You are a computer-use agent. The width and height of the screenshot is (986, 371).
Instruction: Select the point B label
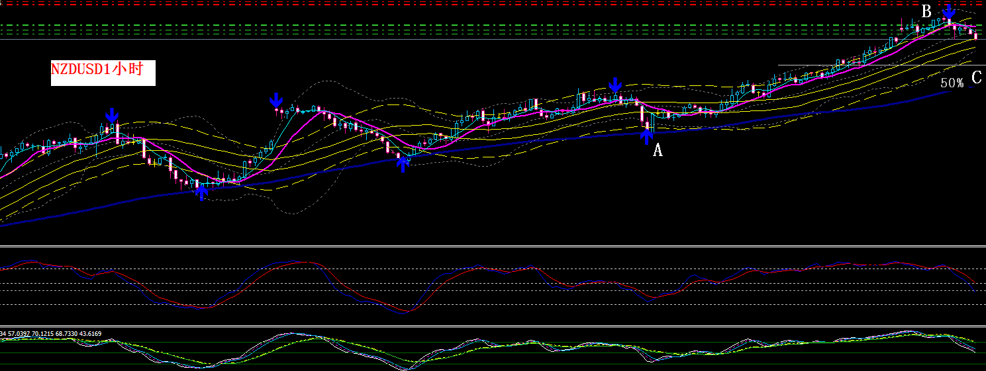point(926,11)
